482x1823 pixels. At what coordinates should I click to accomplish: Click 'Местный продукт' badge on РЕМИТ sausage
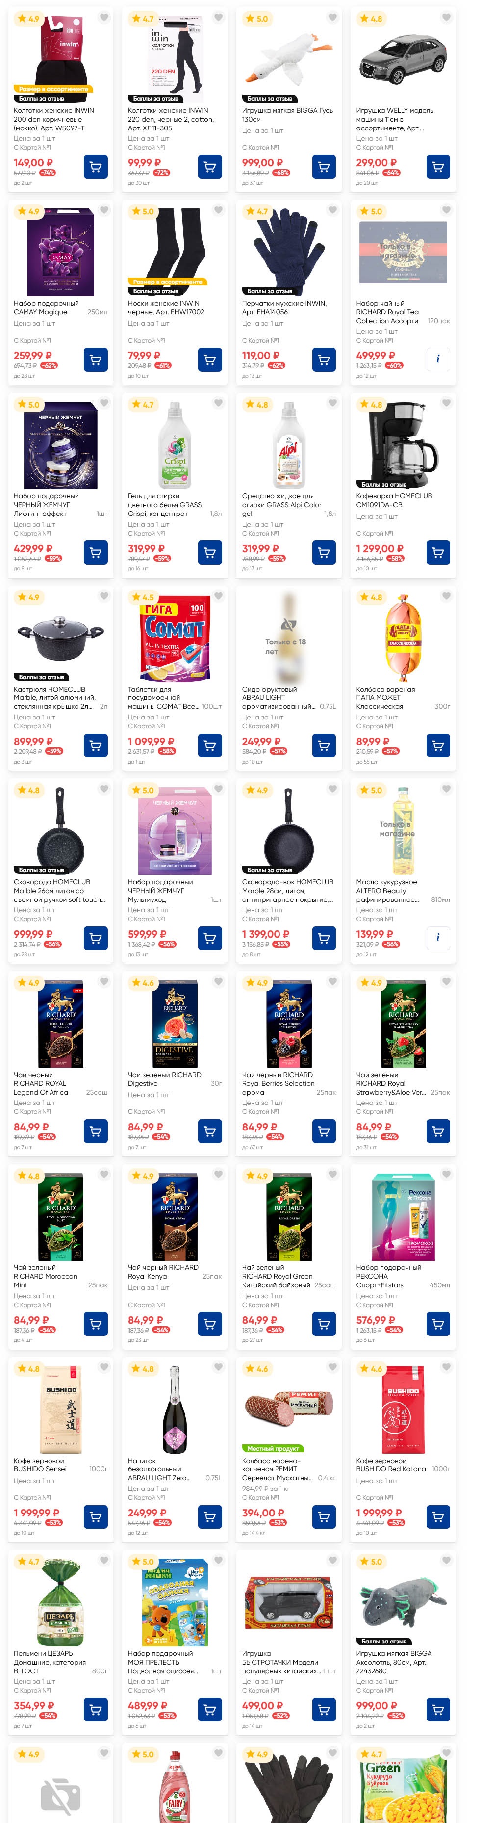273,1448
